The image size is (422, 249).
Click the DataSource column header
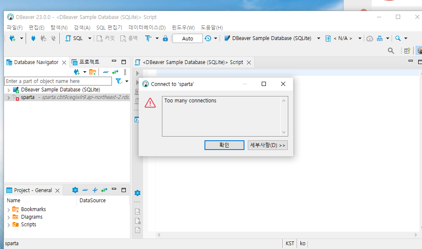click(103, 200)
